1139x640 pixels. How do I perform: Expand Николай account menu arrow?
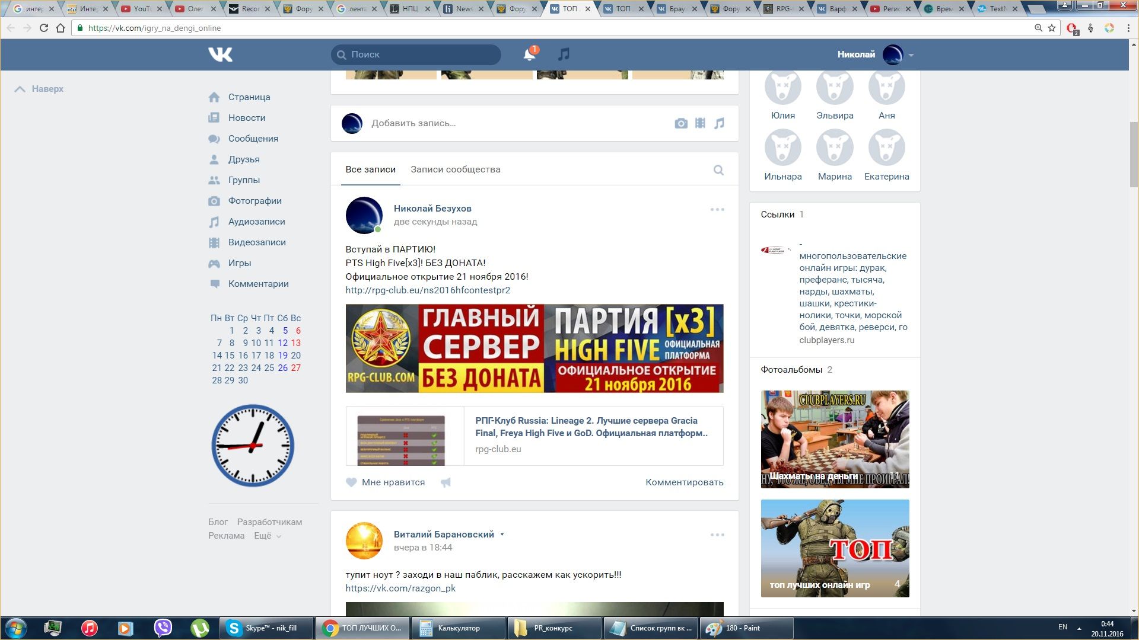[911, 55]
